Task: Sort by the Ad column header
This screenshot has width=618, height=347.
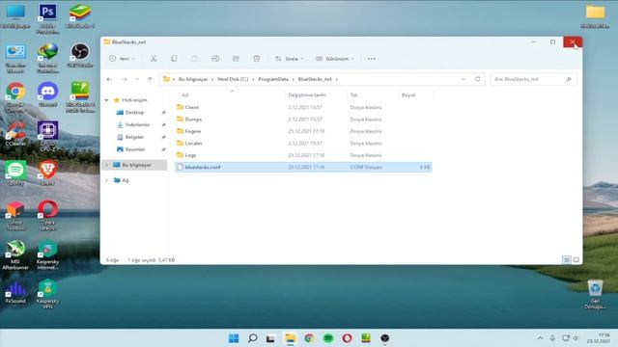Action: [x=185, y=95]
